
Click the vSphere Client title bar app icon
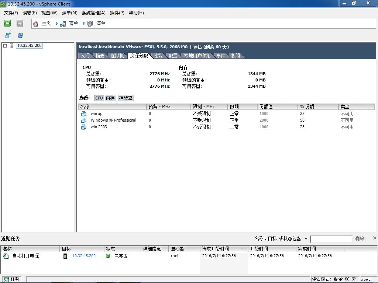(3, 4)
